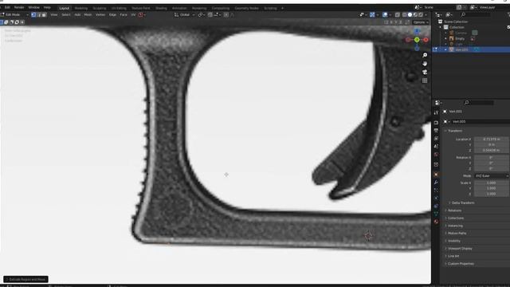Open the viewport Select menu
Image resolution: width=510 pixels, height=287 pixels.
tap(65, 14)
